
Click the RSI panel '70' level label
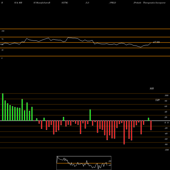2,39
